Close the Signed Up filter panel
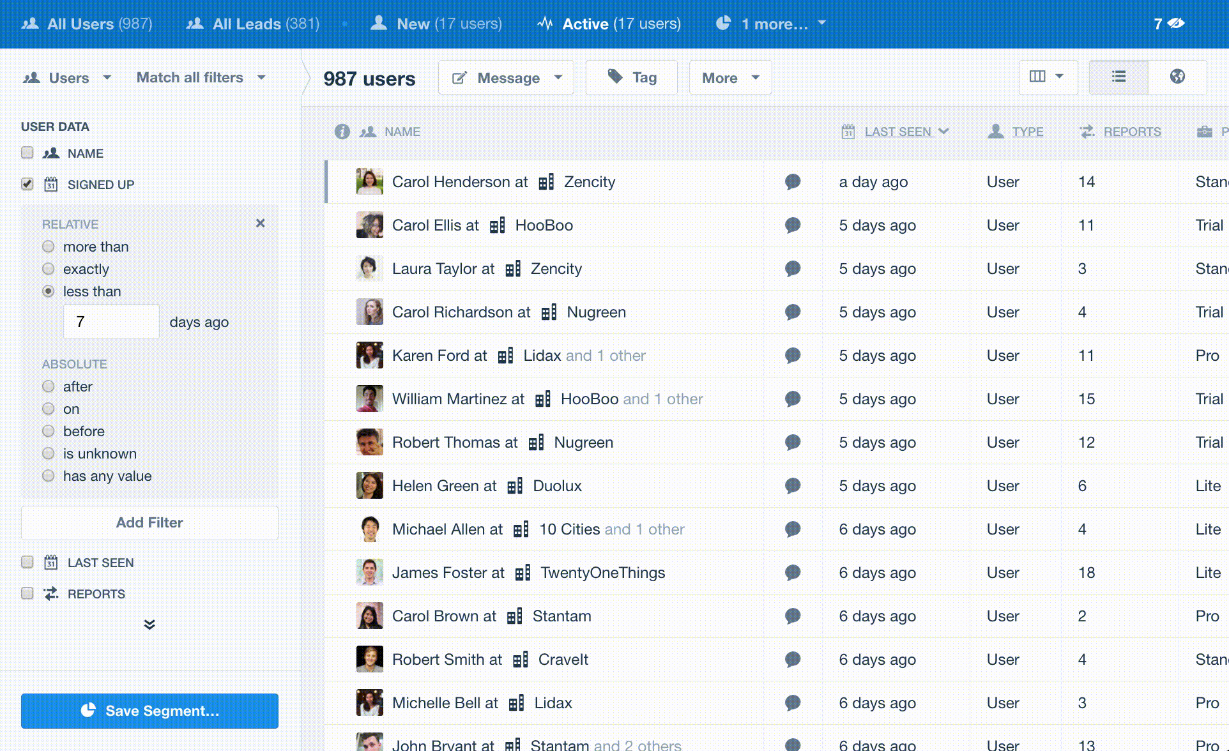The width and height of the screenshot is (1229, 751). 260,224
